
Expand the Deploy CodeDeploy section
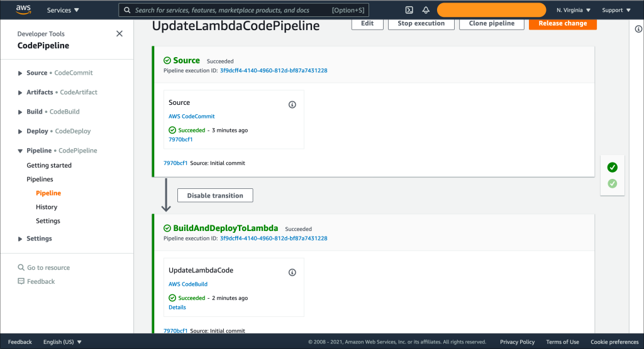coord(20,132)
